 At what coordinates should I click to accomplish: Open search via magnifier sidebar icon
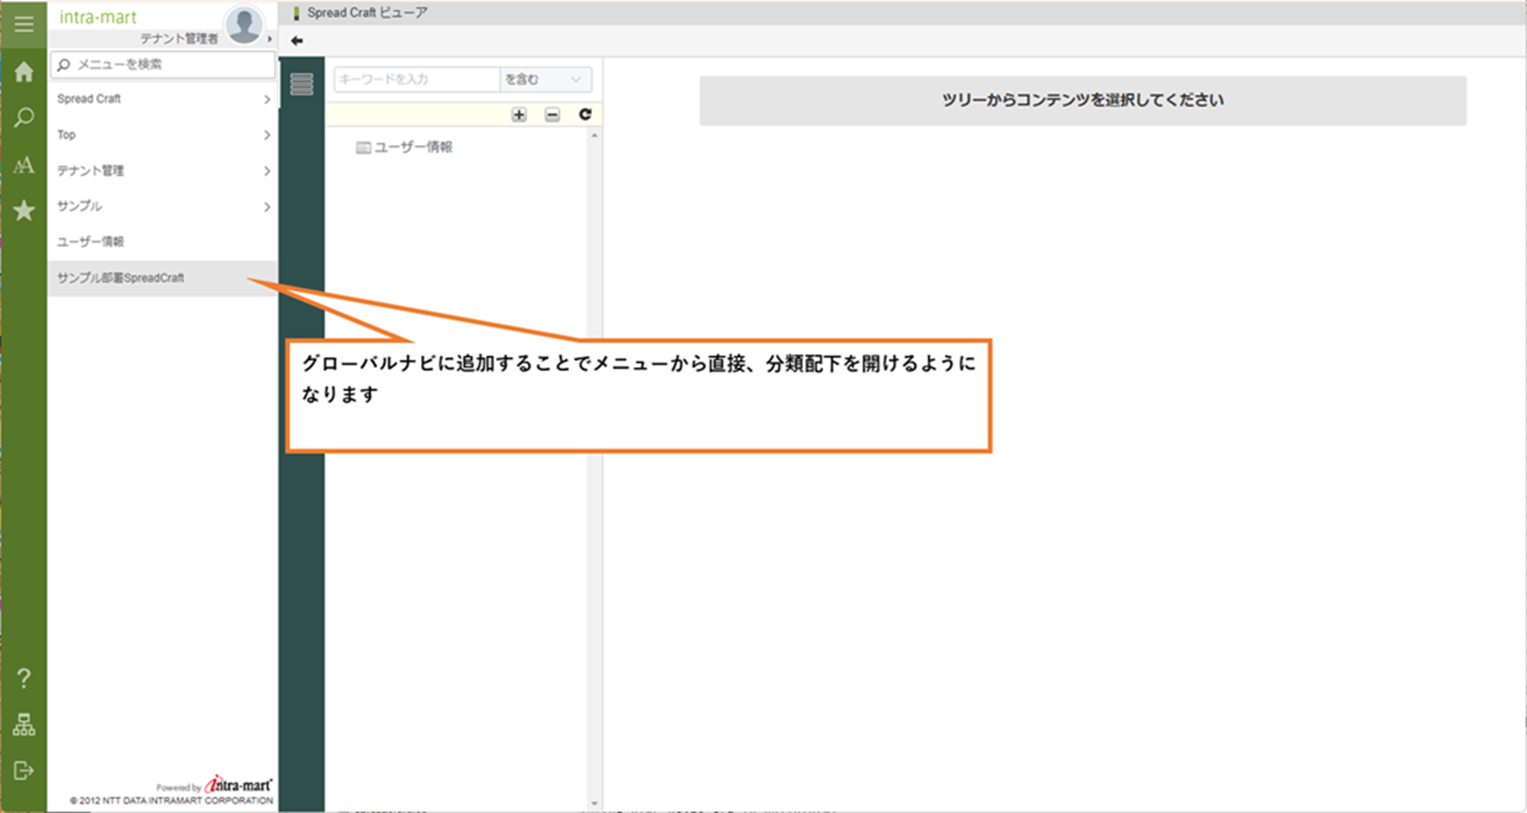point(24,118)
